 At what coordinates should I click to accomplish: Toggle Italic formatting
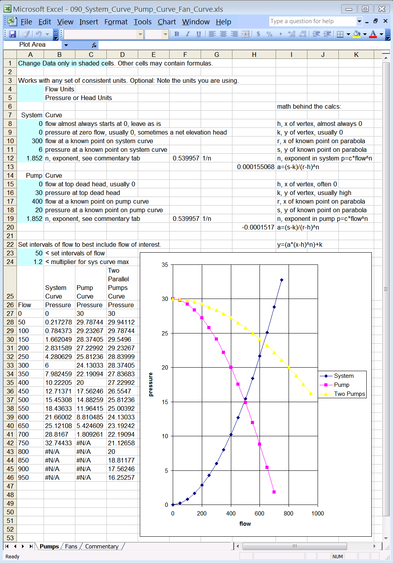coord(188,34)
